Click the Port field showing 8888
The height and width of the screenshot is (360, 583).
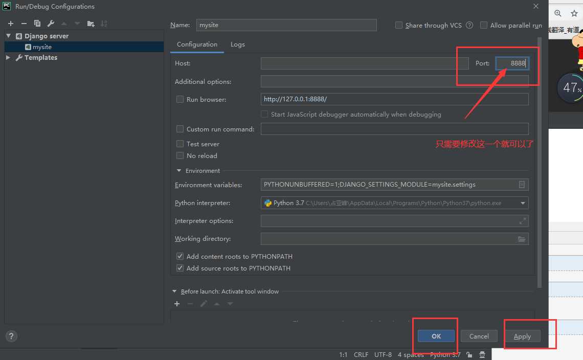click(512, 63)
